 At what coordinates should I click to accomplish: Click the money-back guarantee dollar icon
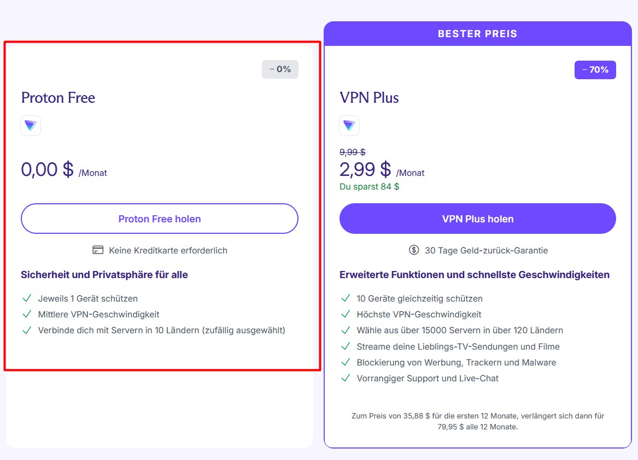[x=414, y=250]
